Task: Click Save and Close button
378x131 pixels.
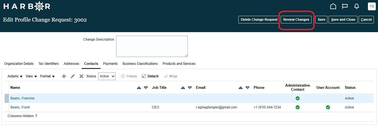Action: click(343, 20)
